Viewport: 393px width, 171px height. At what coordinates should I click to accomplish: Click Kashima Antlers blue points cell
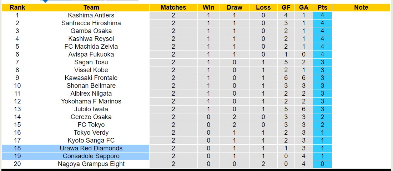322,15
